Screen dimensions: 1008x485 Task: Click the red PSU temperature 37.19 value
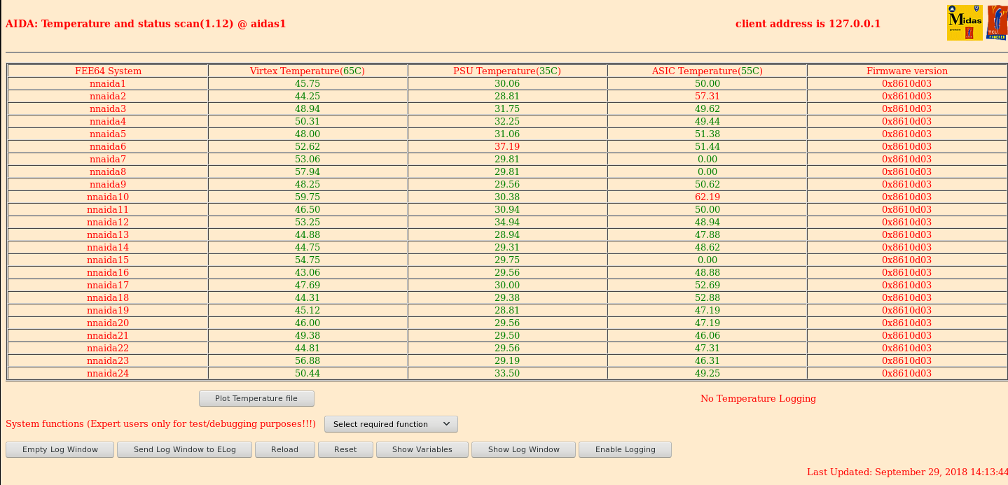click(507, 146)
